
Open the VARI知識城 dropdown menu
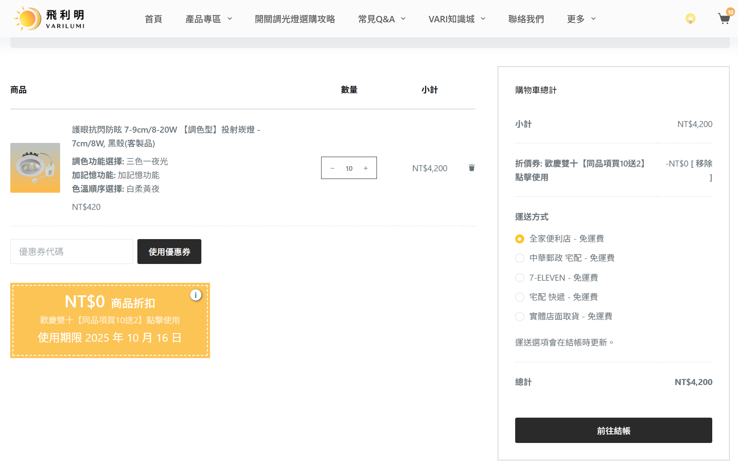(x=457, y=19)
